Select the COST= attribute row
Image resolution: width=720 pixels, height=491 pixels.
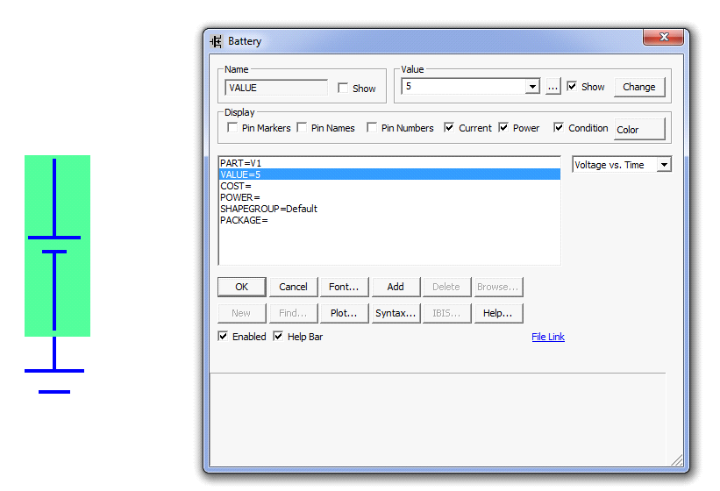point(389,186)
